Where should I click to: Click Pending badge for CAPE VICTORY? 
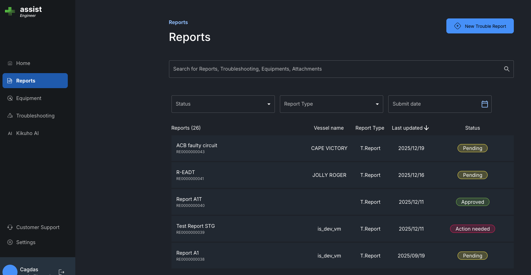pyautogui.click(x=473, y=148)
